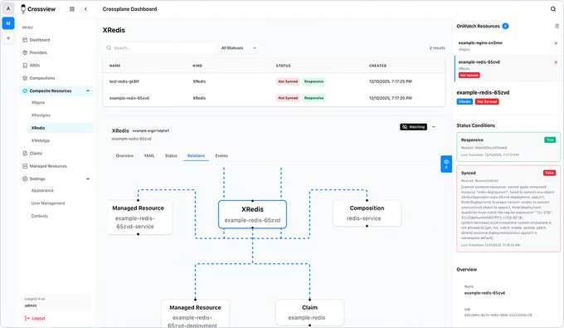Image resolution: width=564 pixels, height=328 pixels.
Task: Switch to the Events tab
Action: pyautogui.click(x=221, y=156)
